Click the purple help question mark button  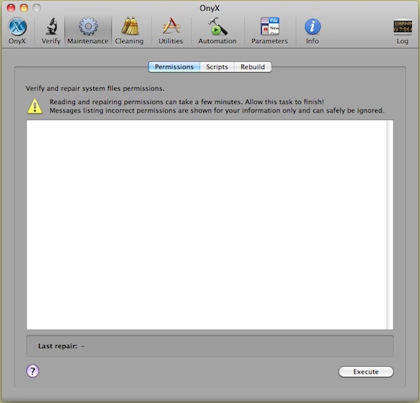click(x=33, y=371)
